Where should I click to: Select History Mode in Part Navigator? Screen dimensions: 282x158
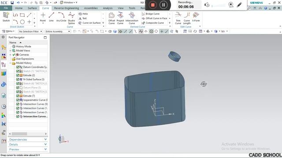23,47
